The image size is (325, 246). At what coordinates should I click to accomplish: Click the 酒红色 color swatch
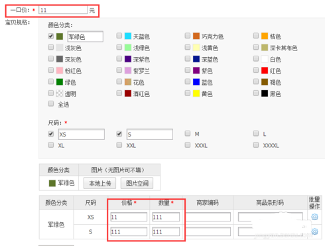(x=128, y=93)
